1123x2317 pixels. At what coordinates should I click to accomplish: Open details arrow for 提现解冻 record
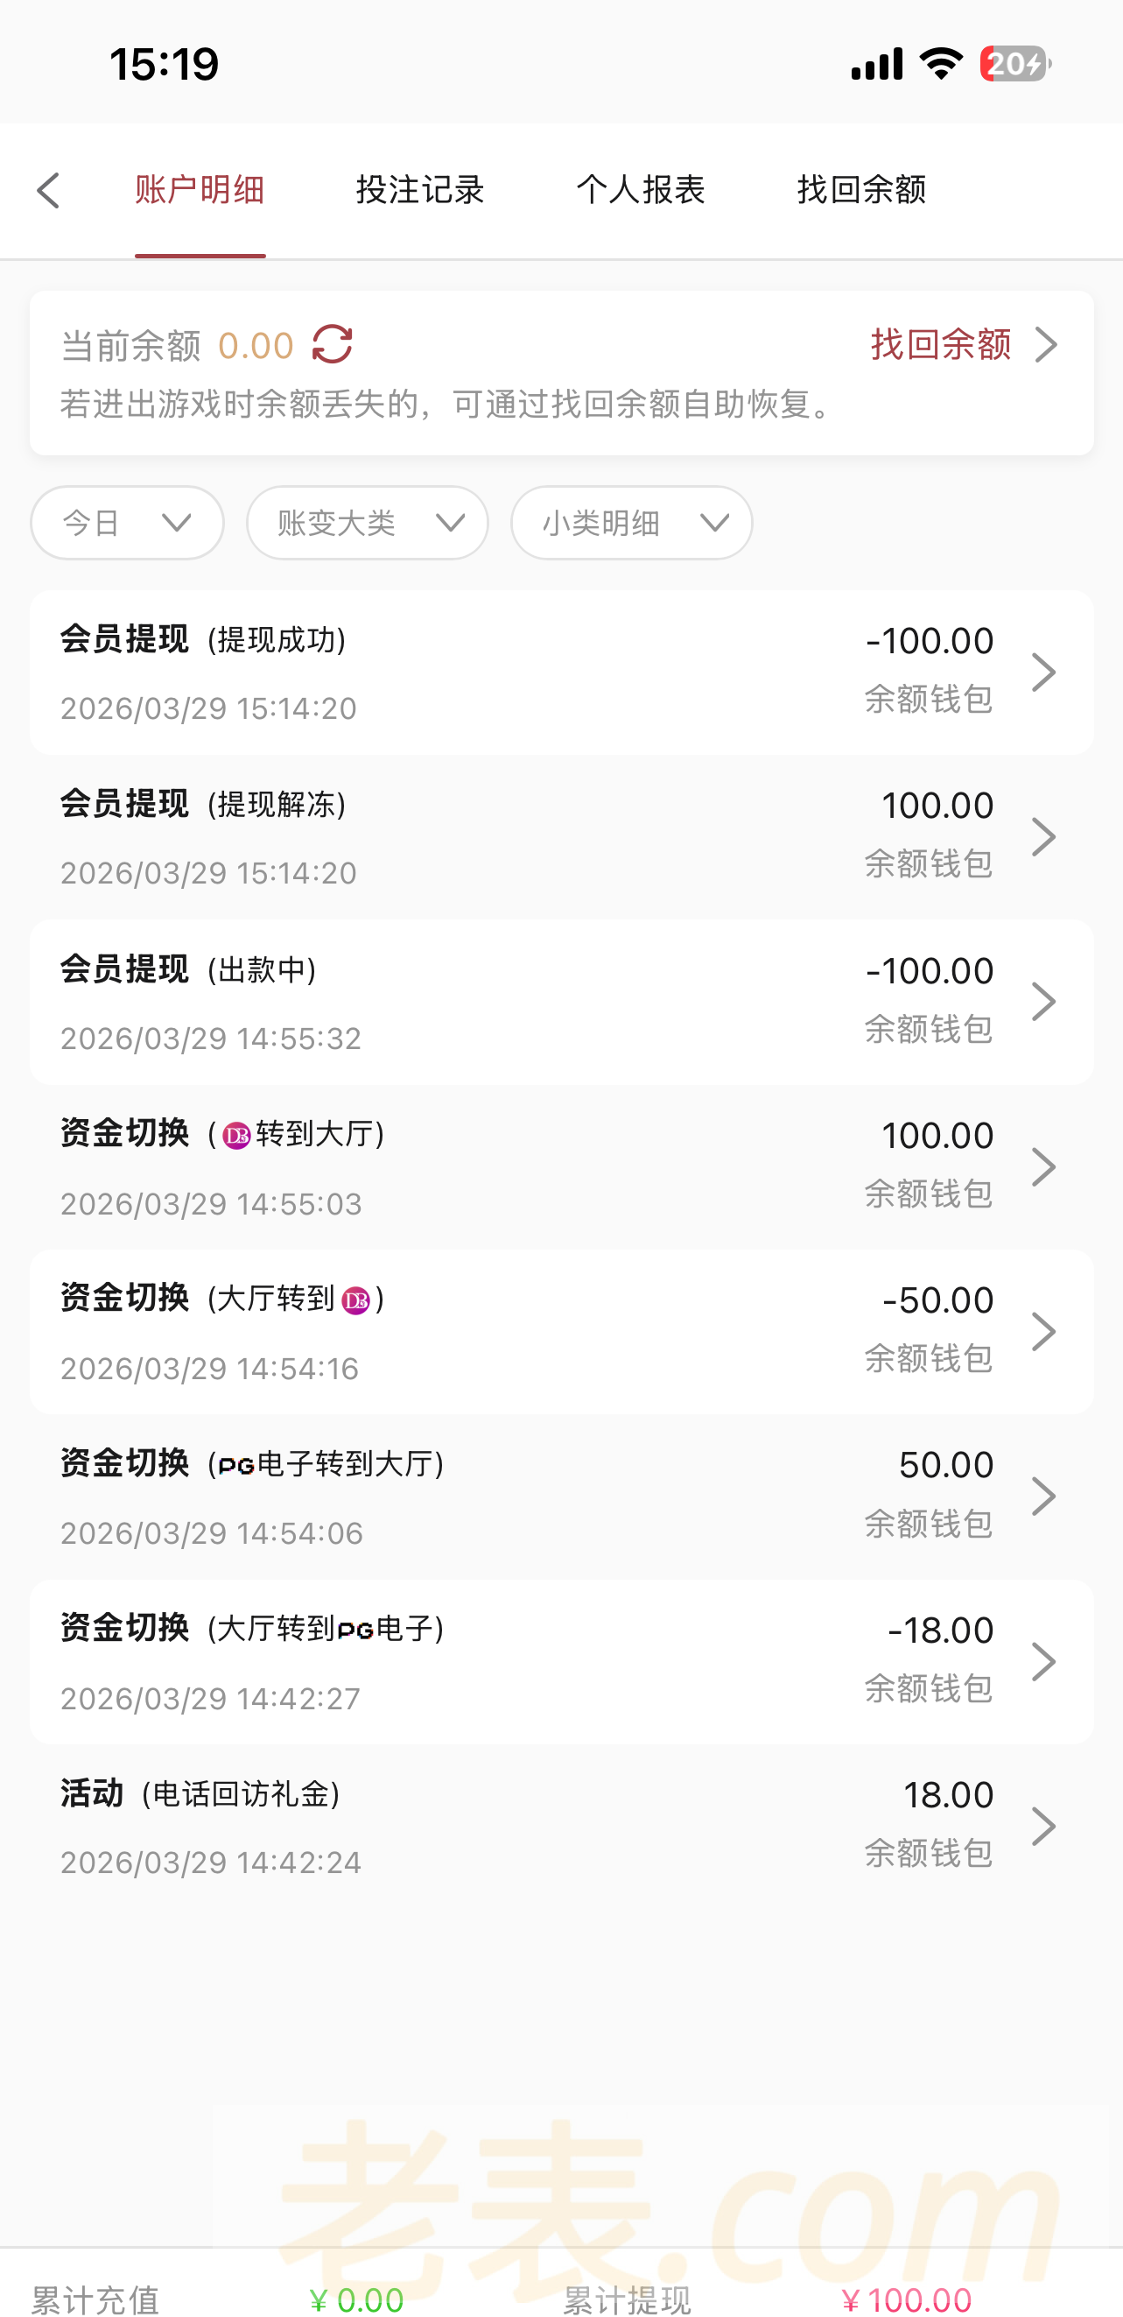tap(1043, 837)
